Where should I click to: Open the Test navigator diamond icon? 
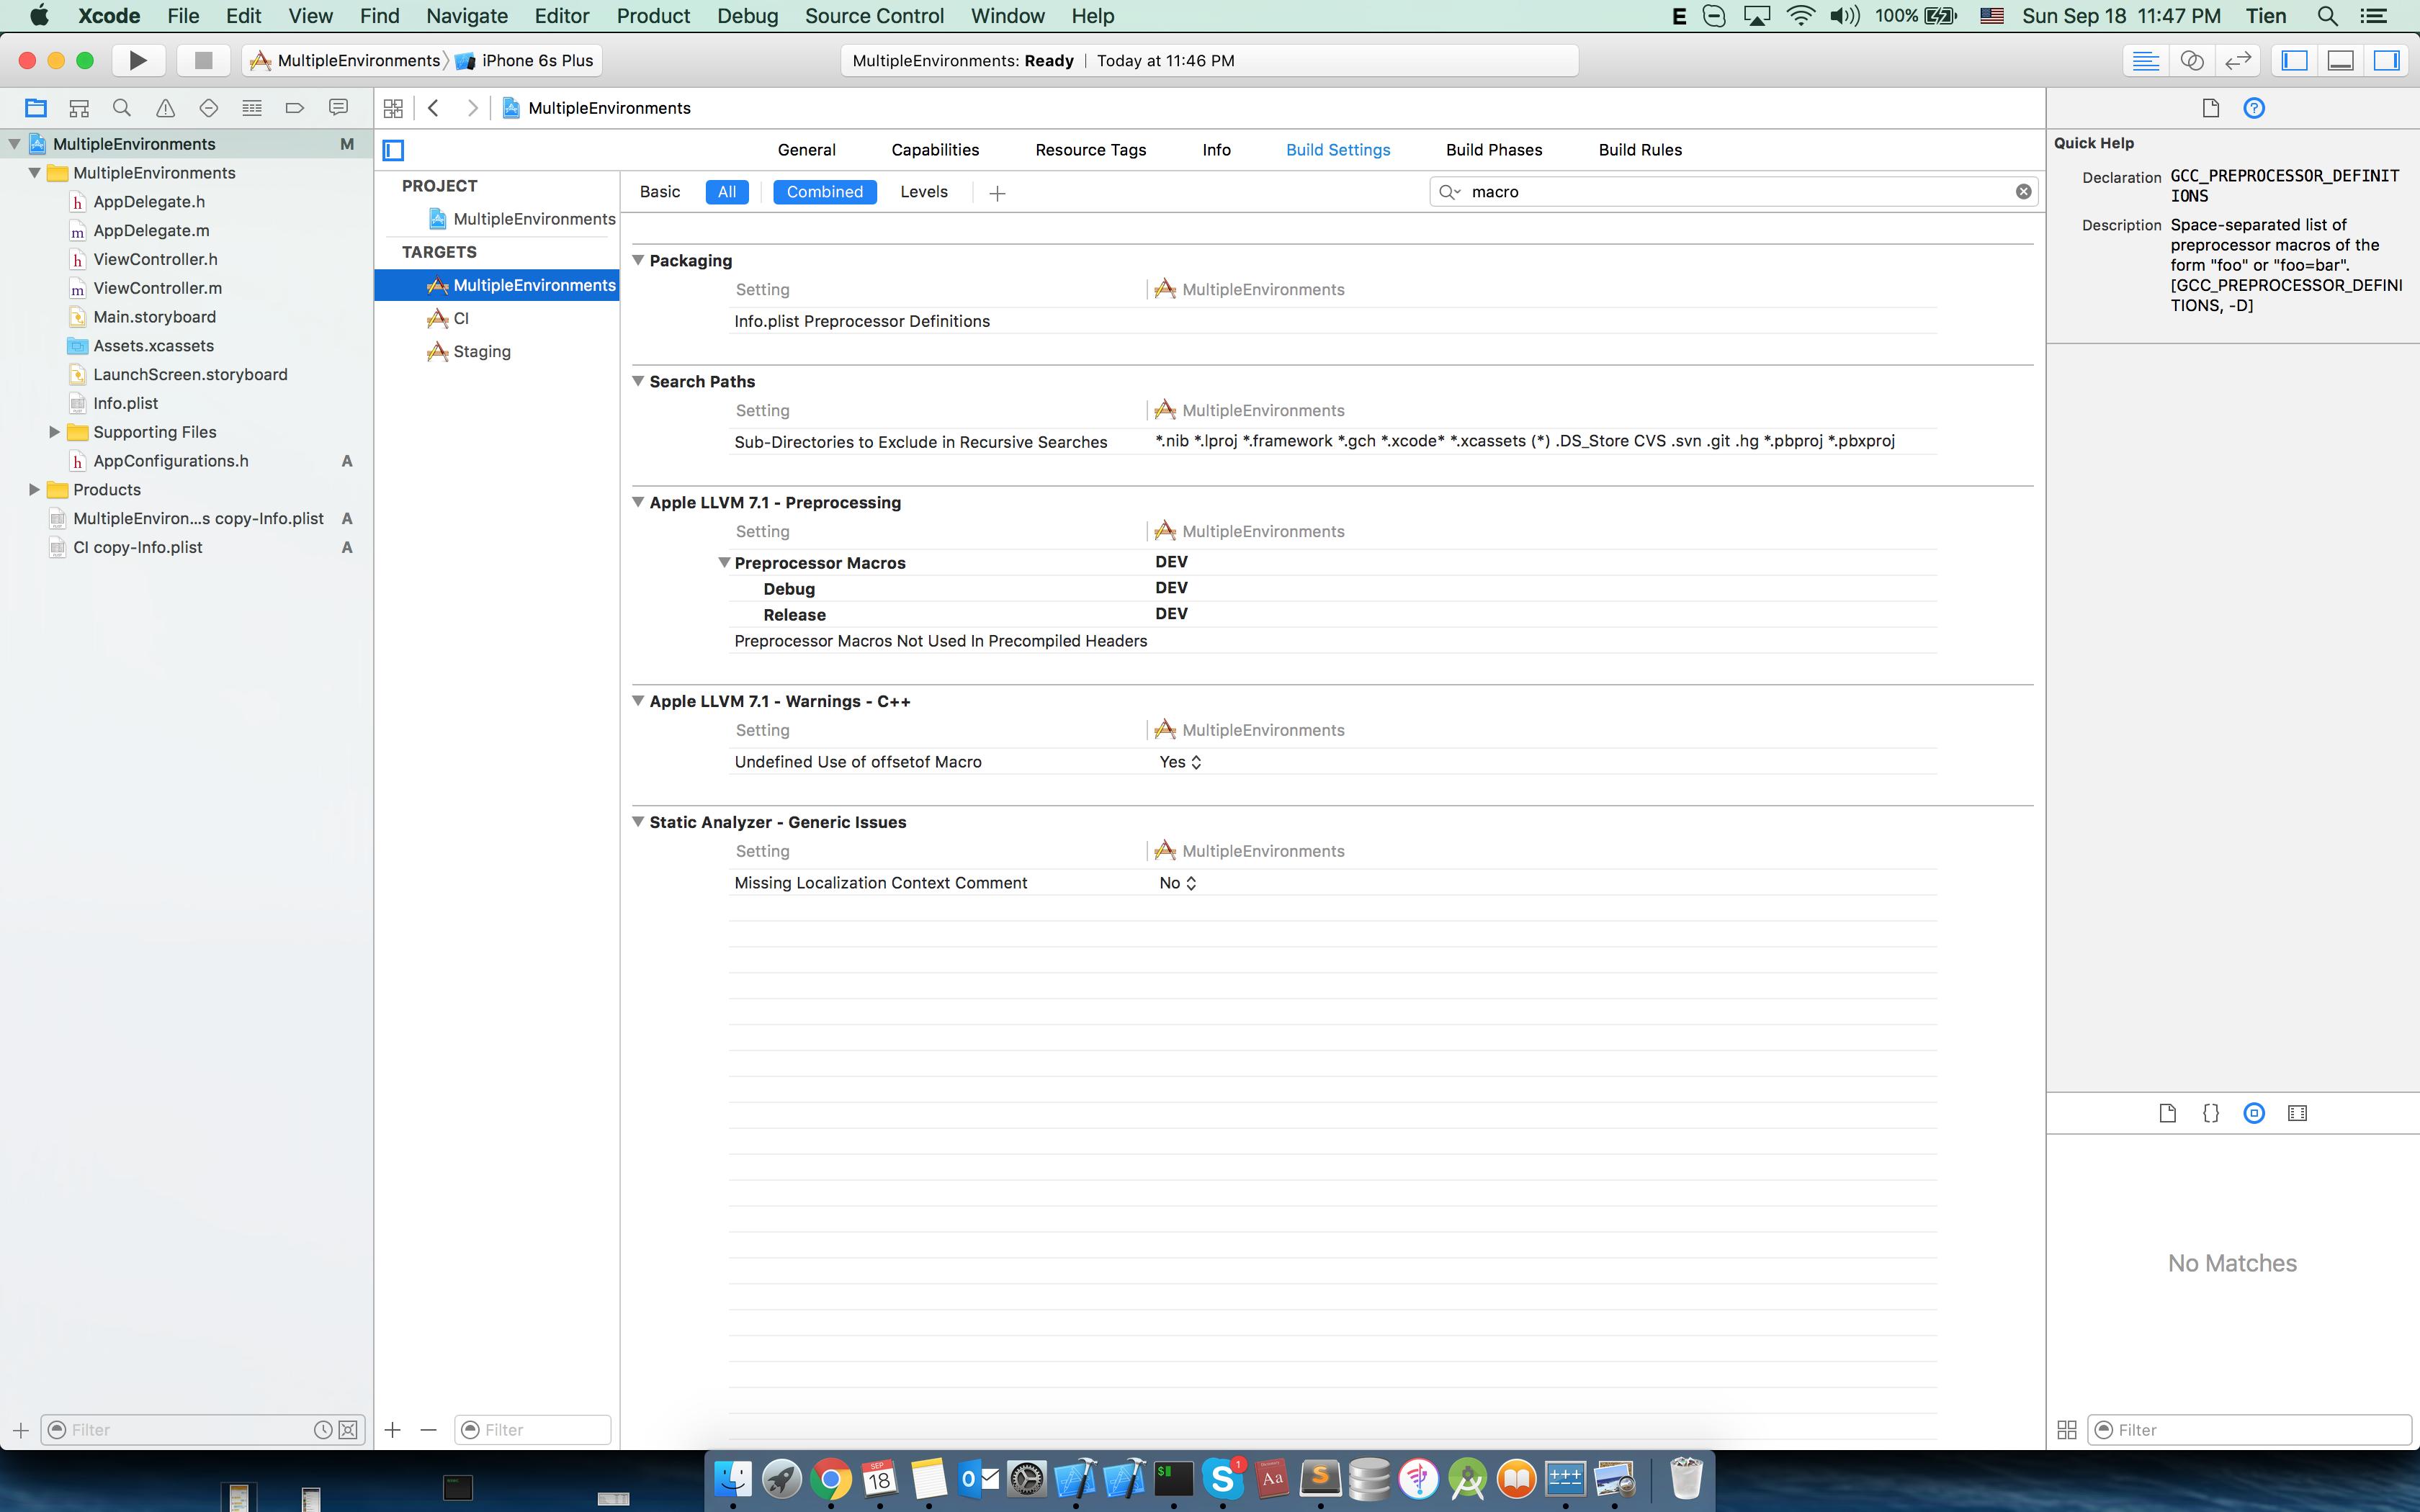(208, 108)
